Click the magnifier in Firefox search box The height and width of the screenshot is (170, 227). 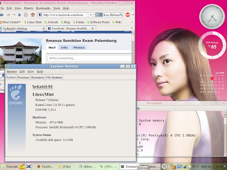tap(121, 15)
